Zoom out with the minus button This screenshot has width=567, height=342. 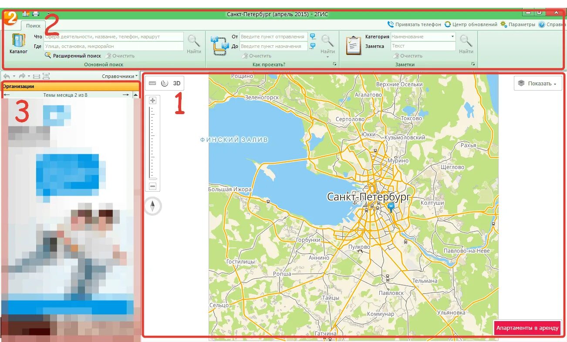(152, 186)
